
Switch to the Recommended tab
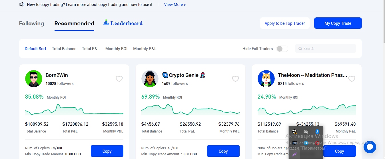pos(74,23)
